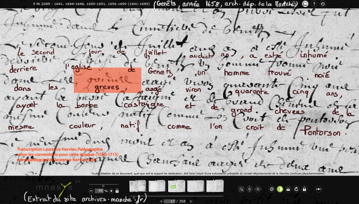Viewport: 359px width, 204px height.
Task: Click the print icon in top bar
Action: 294,4
